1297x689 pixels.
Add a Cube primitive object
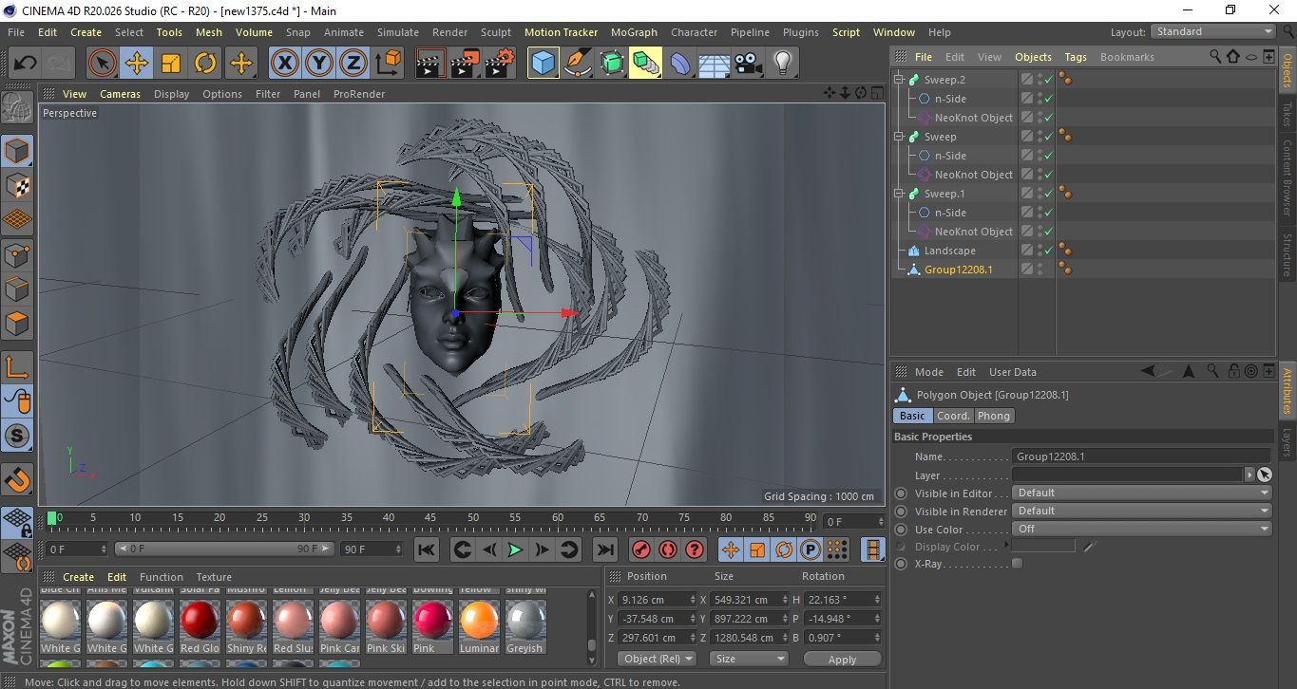point(544,64)
